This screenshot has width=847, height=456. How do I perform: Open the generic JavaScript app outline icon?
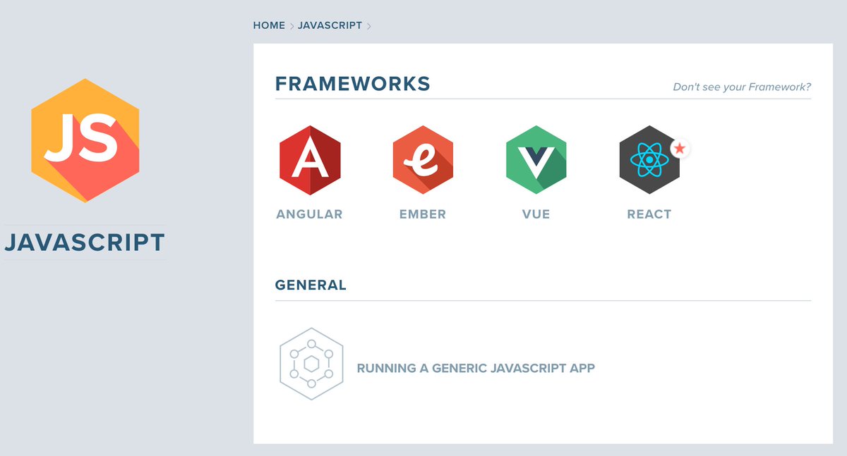311,364
